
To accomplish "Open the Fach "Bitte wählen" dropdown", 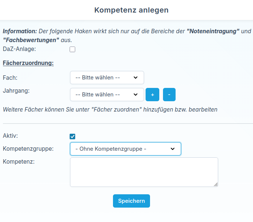I will [x=107, y=78].
